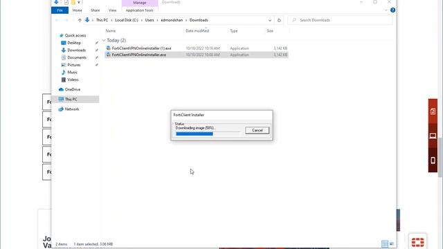Click edmondchan in the address path
The height and width of the screenshot is (249, 443).
click(x=172, y=20)
